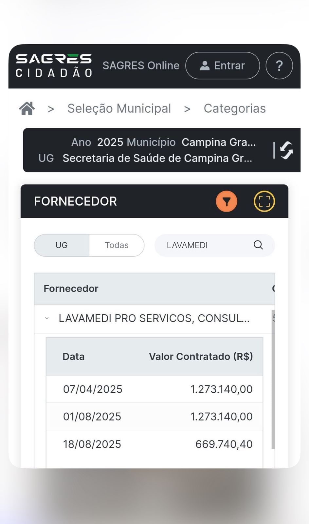Screen dimensions: 309x524
Task: Switch the toggle to Todas
Action: 117,245
